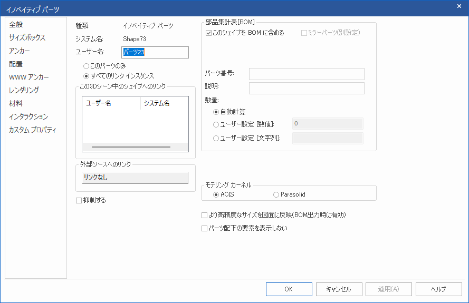
Task: Select ユーザー設定 [数値] radio button
Action: pos(244,124)
